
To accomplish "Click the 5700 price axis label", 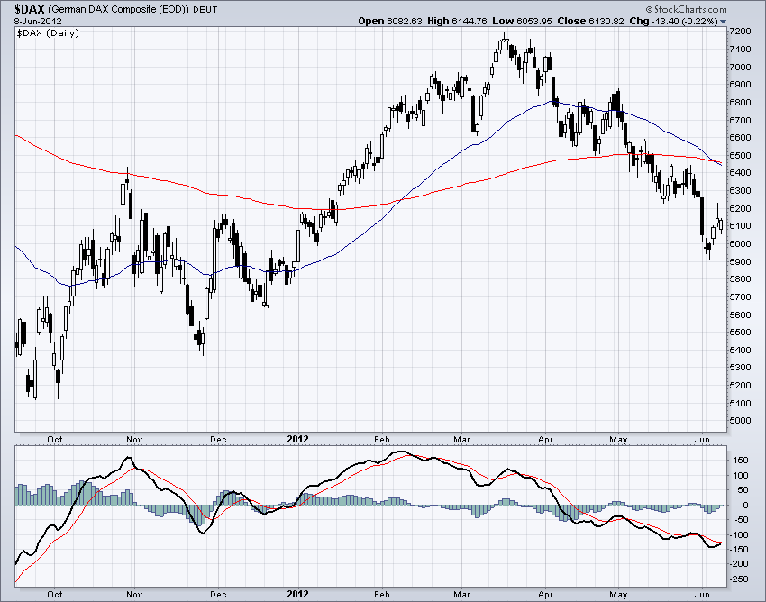I will 740,296.
